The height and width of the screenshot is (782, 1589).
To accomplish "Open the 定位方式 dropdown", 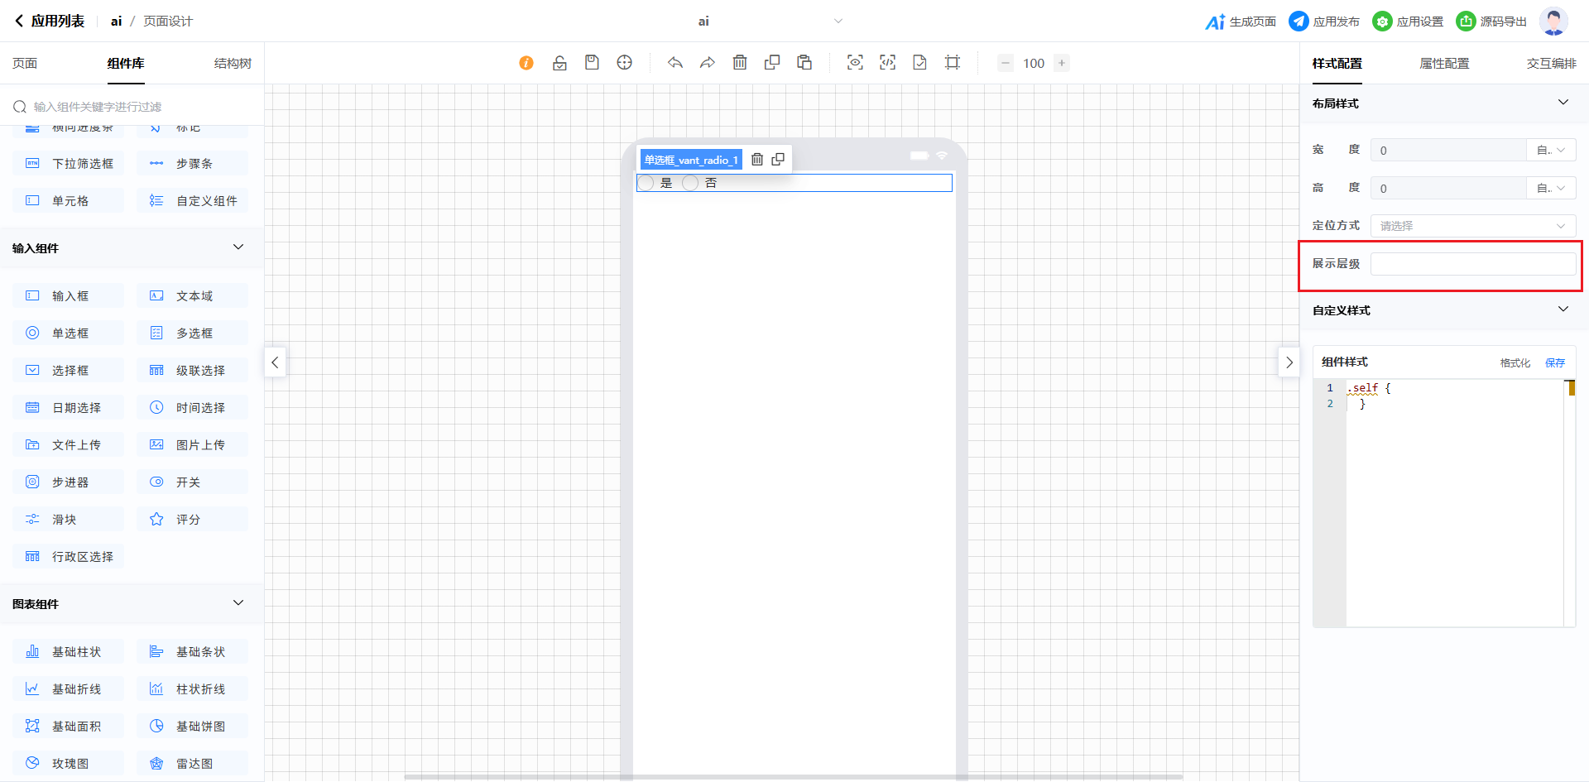I will click(1472, 226).
